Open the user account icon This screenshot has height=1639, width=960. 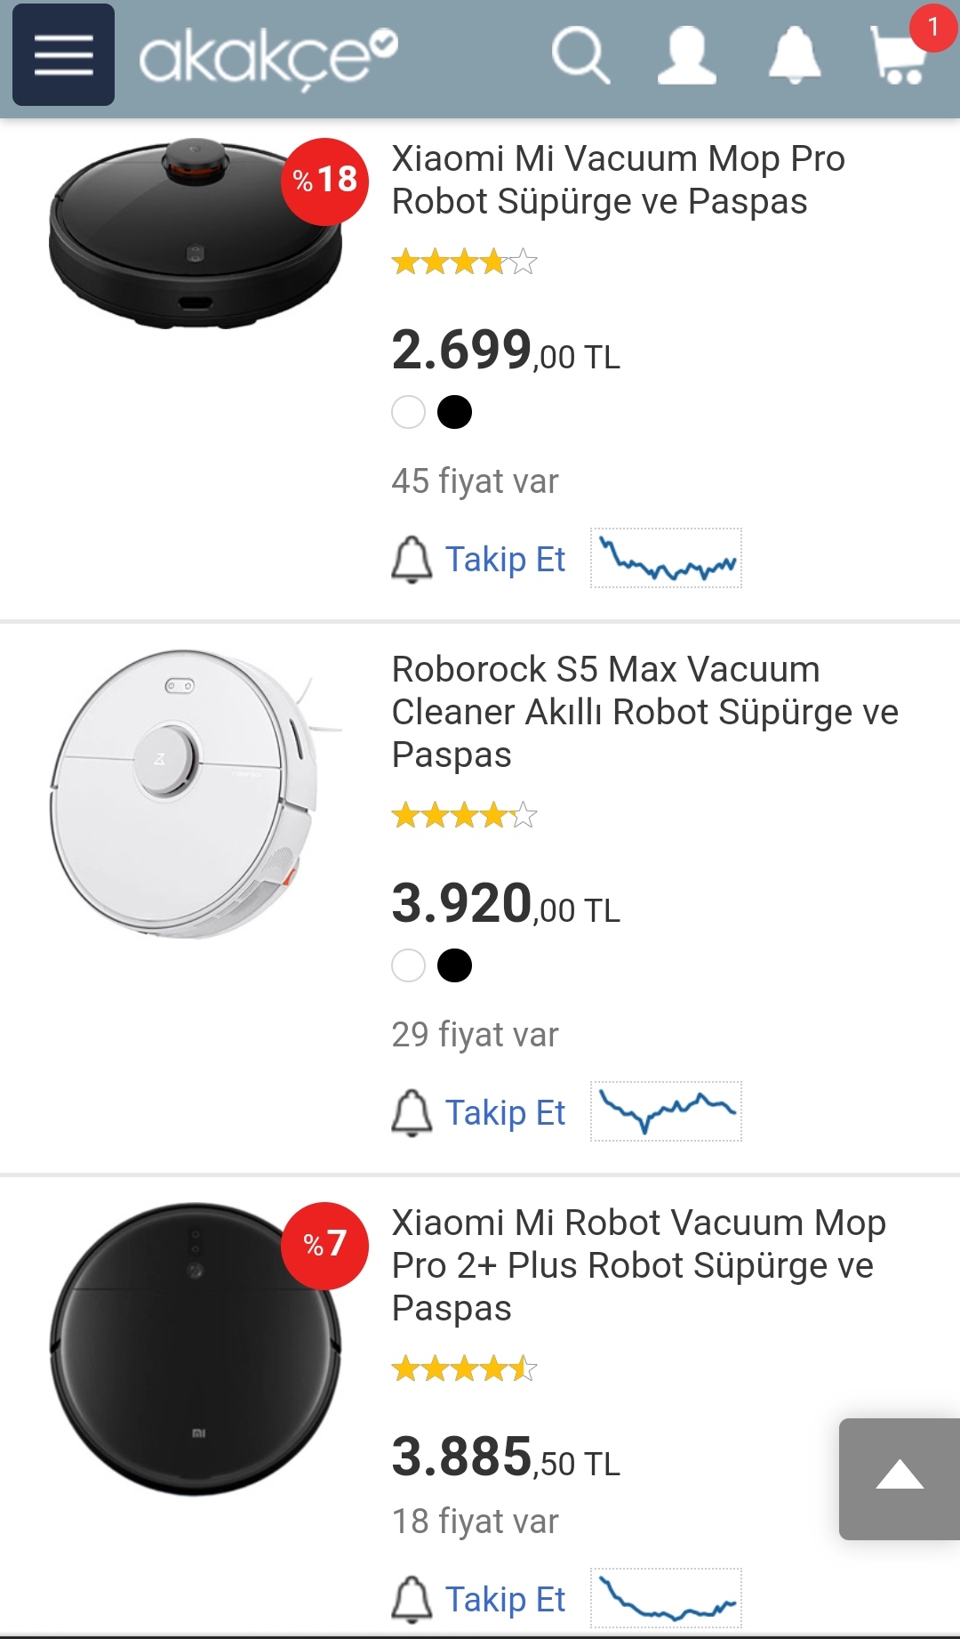coord(686,55)
